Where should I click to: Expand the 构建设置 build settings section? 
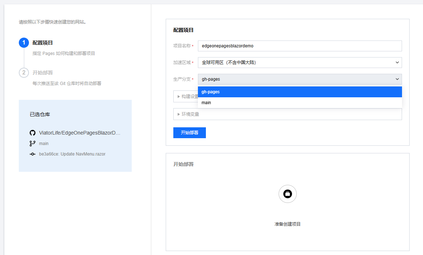tap(185, 96)
